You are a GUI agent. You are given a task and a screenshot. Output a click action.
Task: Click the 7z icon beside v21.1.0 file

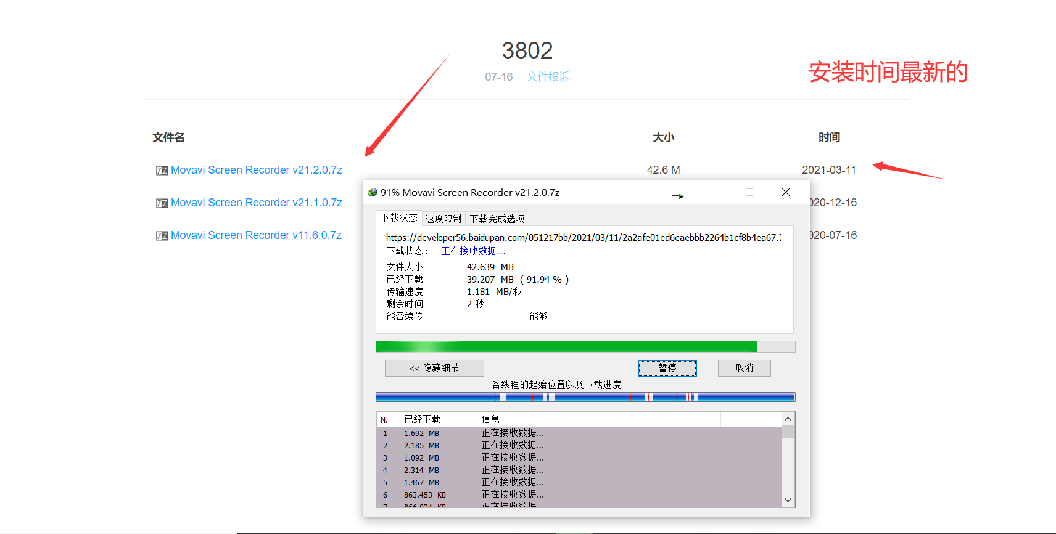pyautogui.click(x=162, y=203)
